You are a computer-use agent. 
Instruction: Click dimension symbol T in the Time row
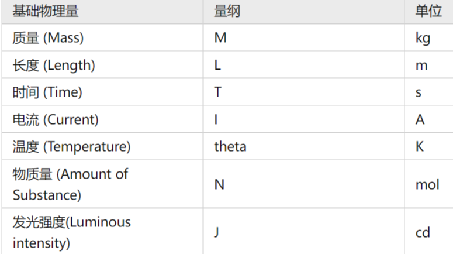218,92
